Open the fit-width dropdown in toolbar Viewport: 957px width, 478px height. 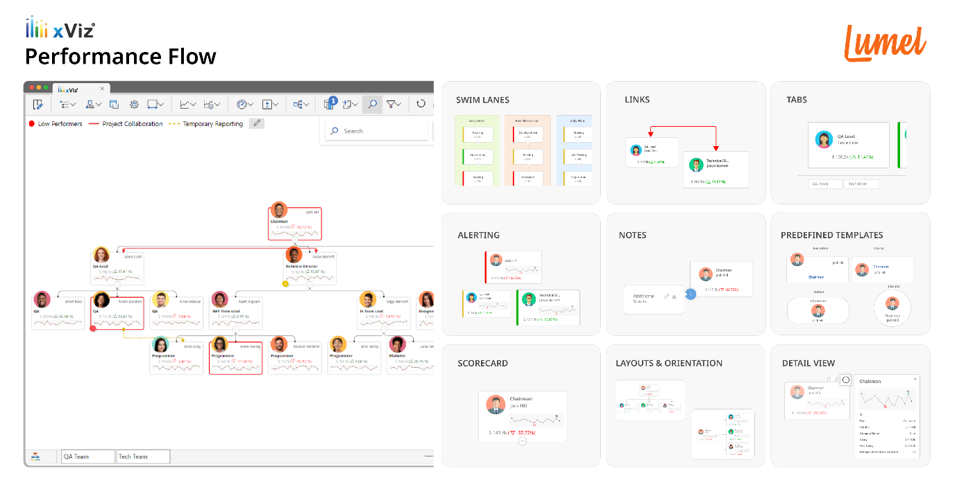tap(155, 104)
